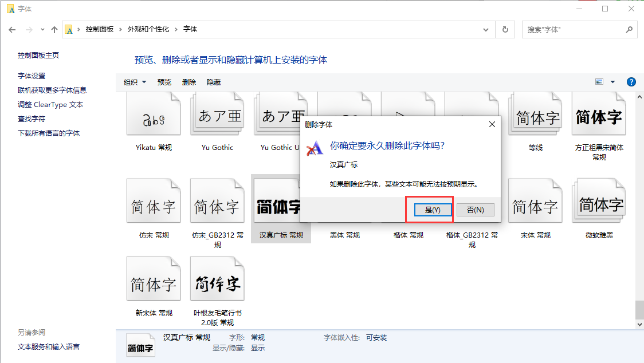Click the Back navigation arrow
Viewport: 644px width, 363px height.
[13, 30]
